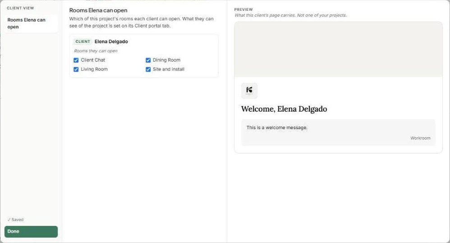Click the 'Welcome, Elena Delgado' heading
This screenshot has width=450, height=243.
pyautogui.click(x=284, y=109)
